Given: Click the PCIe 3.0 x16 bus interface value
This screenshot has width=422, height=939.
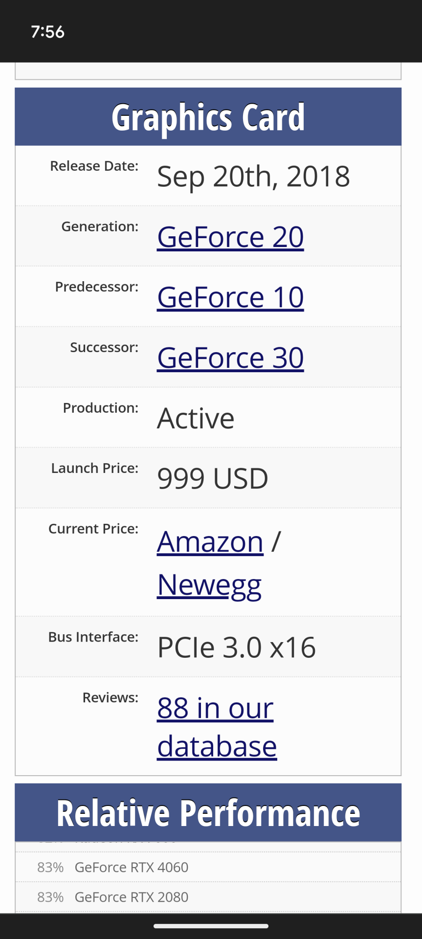Looking at the screenshot, I should tap(237, 648).
